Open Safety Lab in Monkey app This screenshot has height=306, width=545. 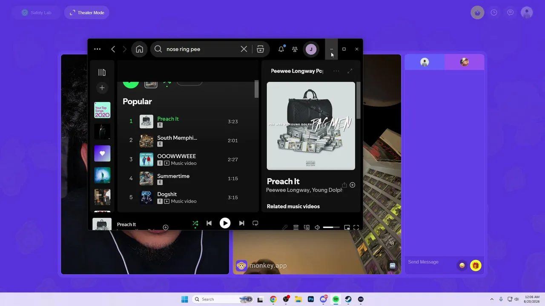coord(36,13)
